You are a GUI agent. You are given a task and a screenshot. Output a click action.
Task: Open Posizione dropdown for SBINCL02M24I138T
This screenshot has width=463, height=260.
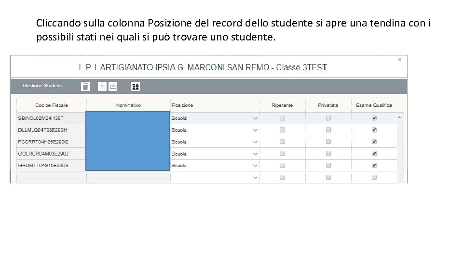click(255, 118)
